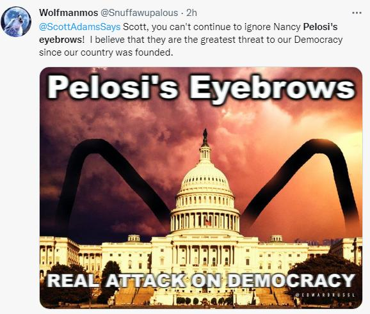Click the howling wolf profile avatar

click(16, 22)
